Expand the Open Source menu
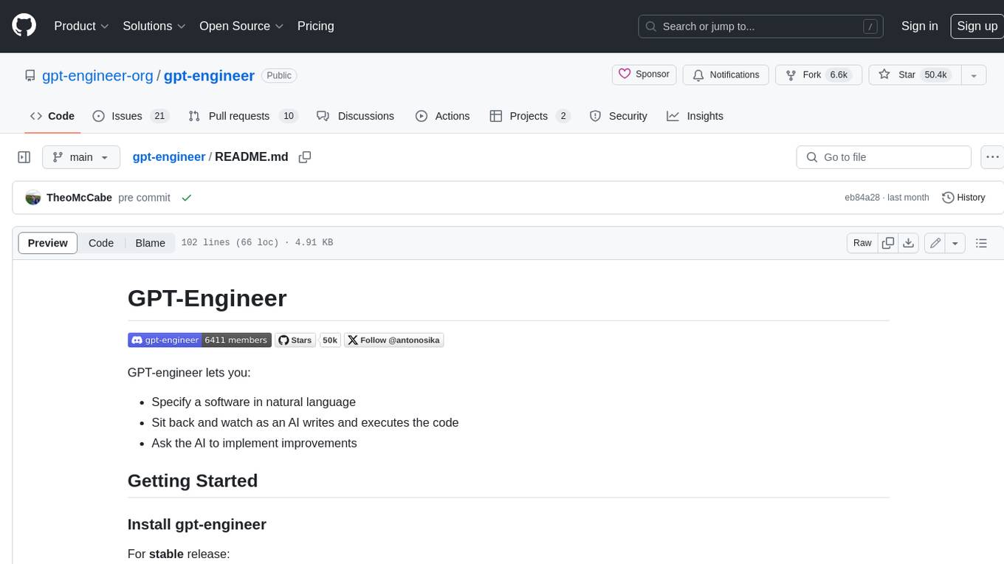The width and height of the screenshot is (1004, 564). [241, 26]
